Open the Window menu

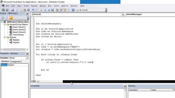pos(74,6)
